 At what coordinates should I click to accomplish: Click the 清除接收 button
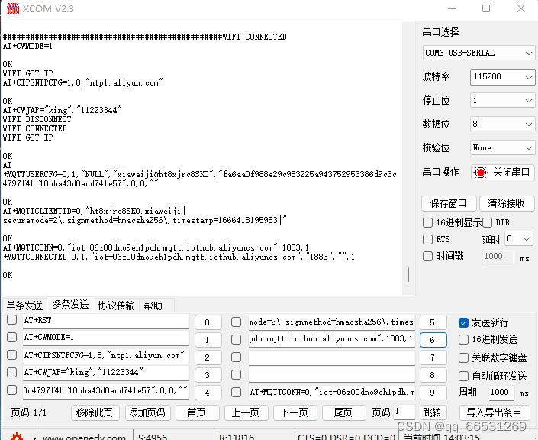click(507, 203)
